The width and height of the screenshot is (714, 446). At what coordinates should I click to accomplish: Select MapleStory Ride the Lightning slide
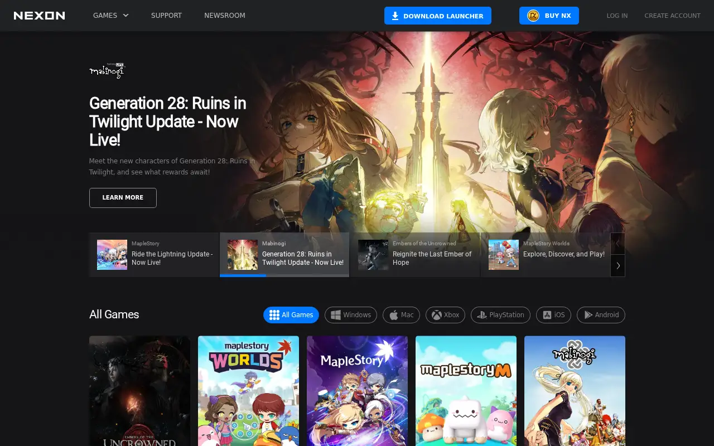[x=154, y=255]
